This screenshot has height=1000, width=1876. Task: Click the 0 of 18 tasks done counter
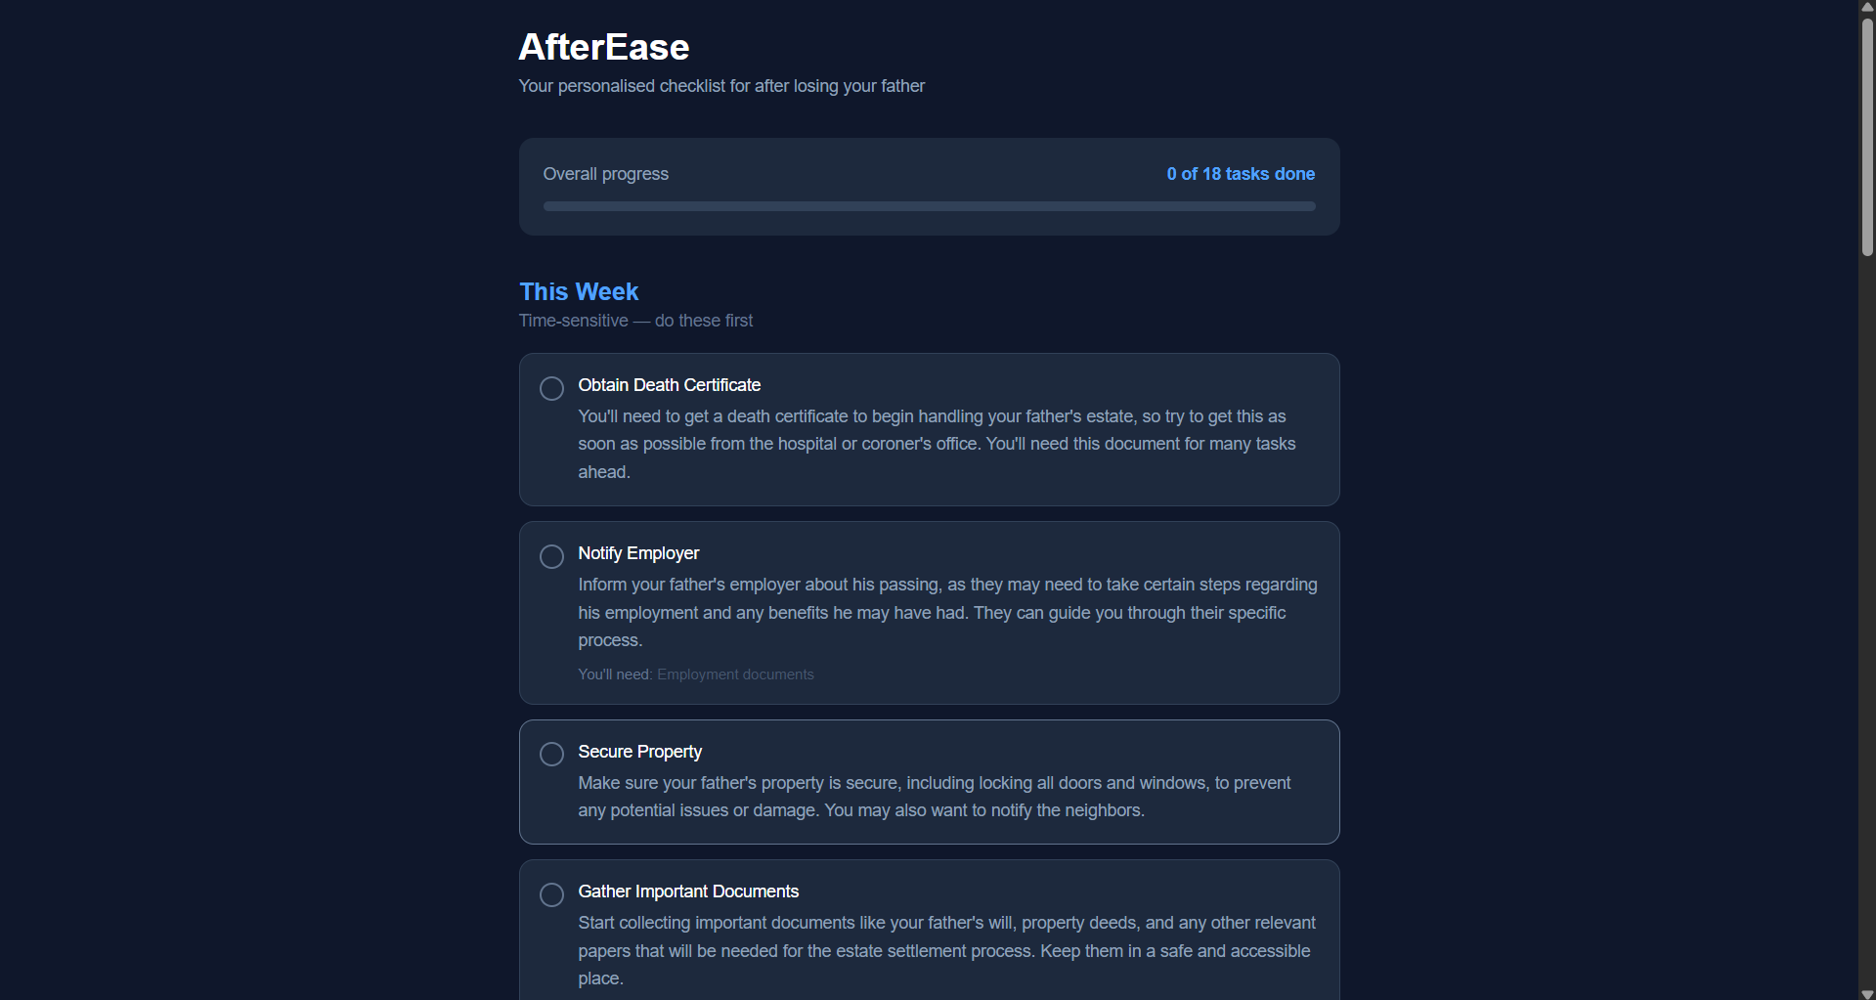click(x=1240, y=174)
